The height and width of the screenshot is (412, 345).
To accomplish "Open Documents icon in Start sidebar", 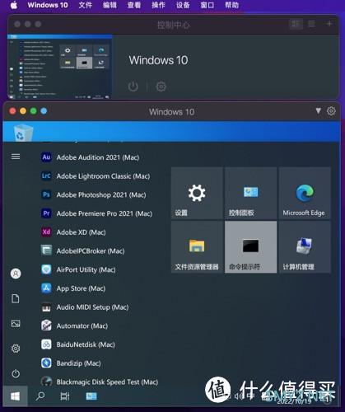I will click(16, 298).
